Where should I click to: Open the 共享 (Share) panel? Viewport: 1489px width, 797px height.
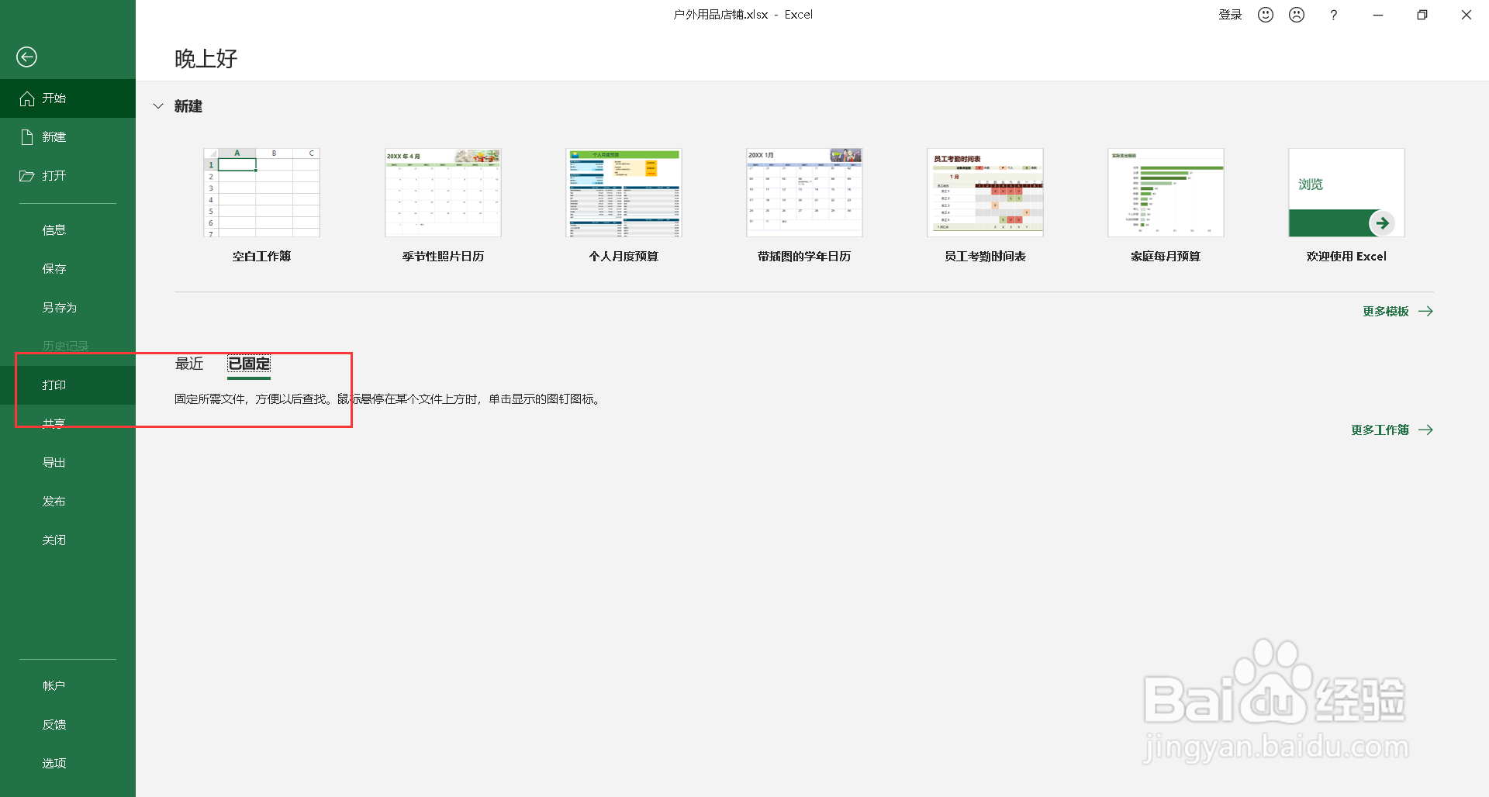point(54,423)
